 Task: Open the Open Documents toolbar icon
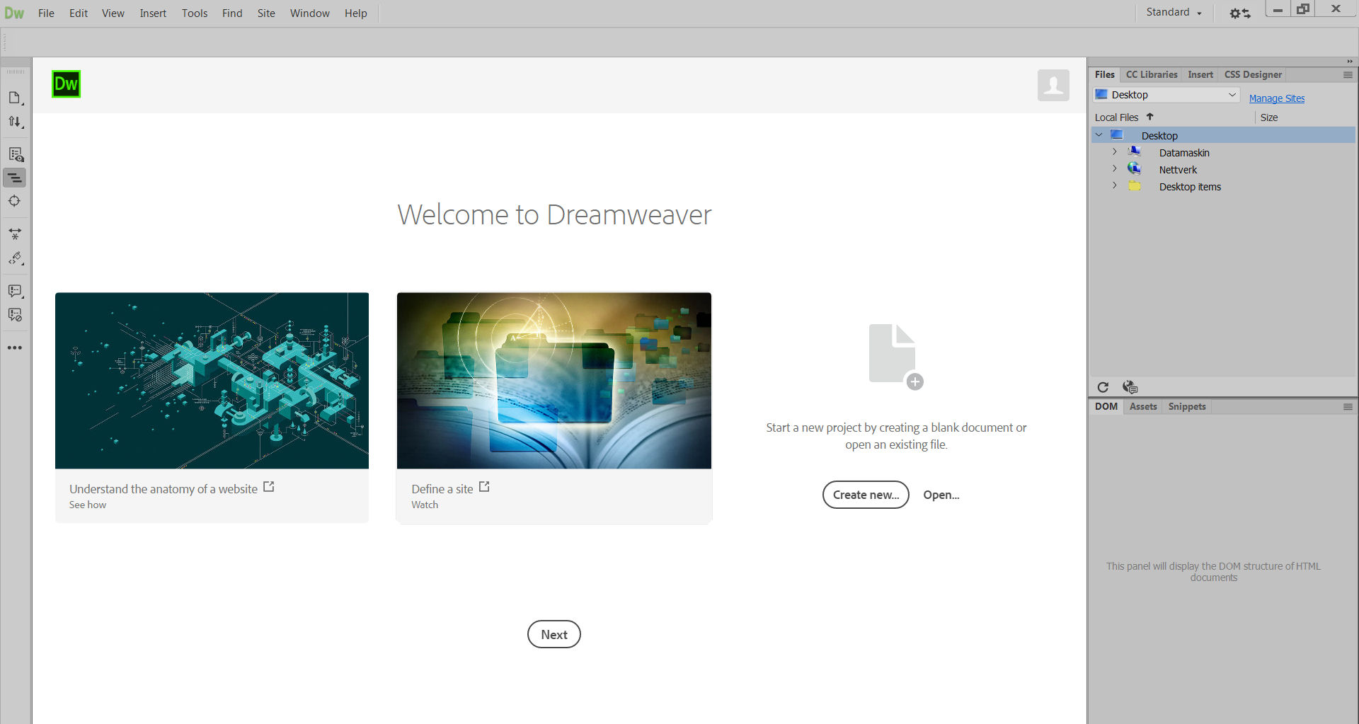click(15, 98)
